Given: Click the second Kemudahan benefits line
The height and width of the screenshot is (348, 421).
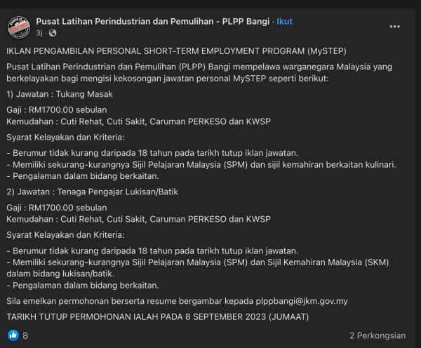Looking at the screenshot, I should (x=138, y=219).
